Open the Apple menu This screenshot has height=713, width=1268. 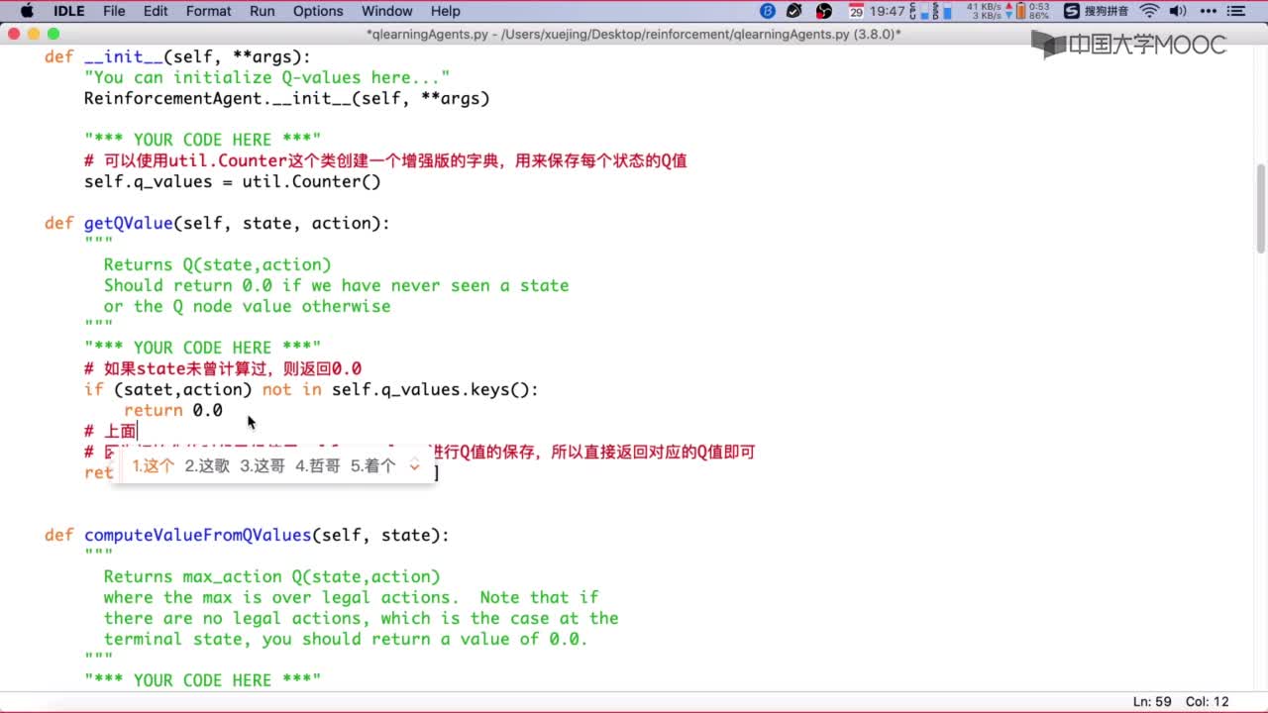click(27, 11)
